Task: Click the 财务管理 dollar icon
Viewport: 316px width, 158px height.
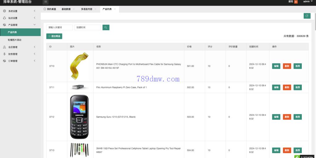Action: pyautogui.click(x=5, y=54)
